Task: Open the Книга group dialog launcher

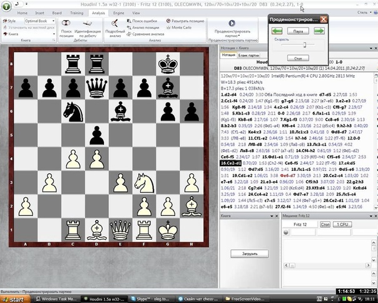Action: tap(54, 40)
